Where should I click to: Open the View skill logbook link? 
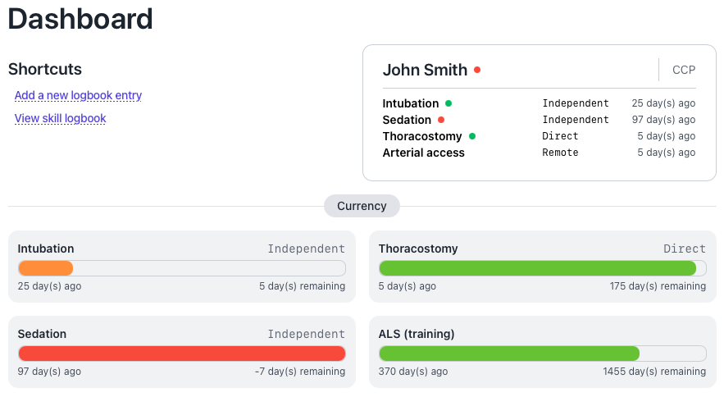point(60,118)
